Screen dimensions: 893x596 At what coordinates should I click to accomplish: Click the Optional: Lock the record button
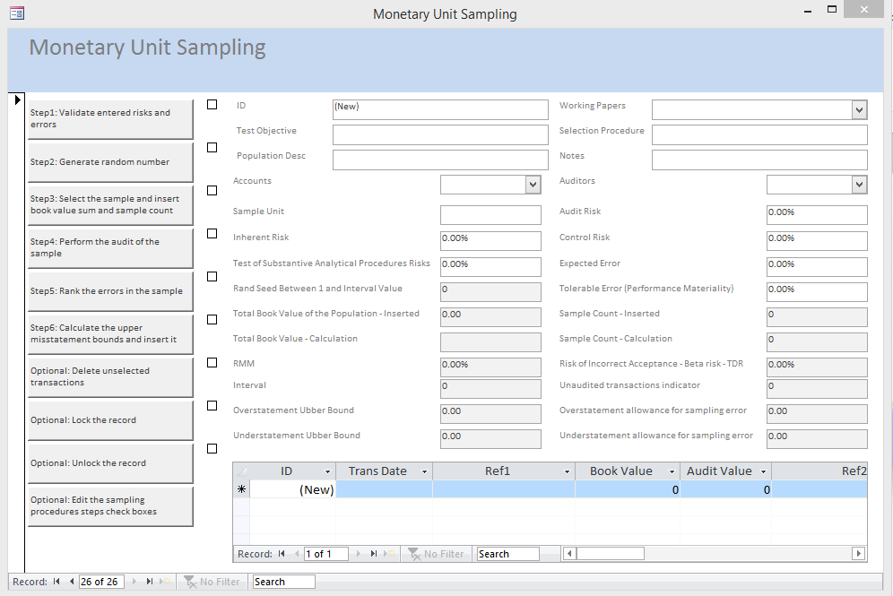(x=110, y=420)
